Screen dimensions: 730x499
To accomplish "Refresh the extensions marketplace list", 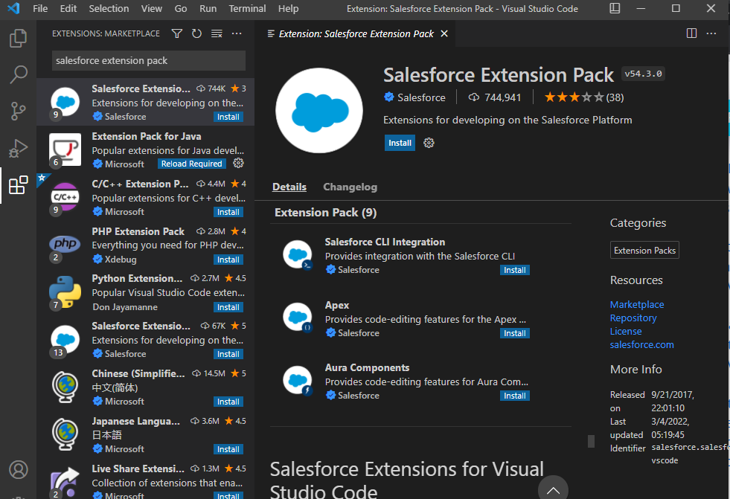I will point(197,33).
